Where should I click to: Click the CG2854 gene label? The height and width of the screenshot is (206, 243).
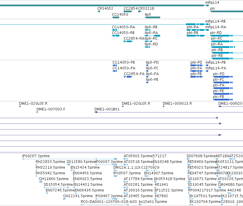pyautogui.click(x=130, y=9)
